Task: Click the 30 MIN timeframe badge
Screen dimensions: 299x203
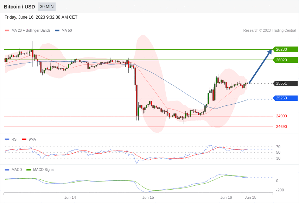Action: [x=47, y=7]
